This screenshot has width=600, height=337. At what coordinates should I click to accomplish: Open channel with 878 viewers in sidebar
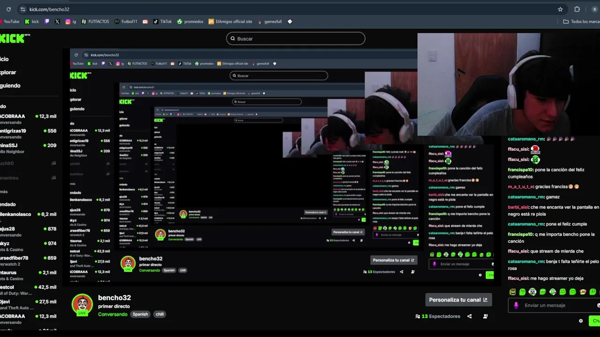(x=28, y=232)
